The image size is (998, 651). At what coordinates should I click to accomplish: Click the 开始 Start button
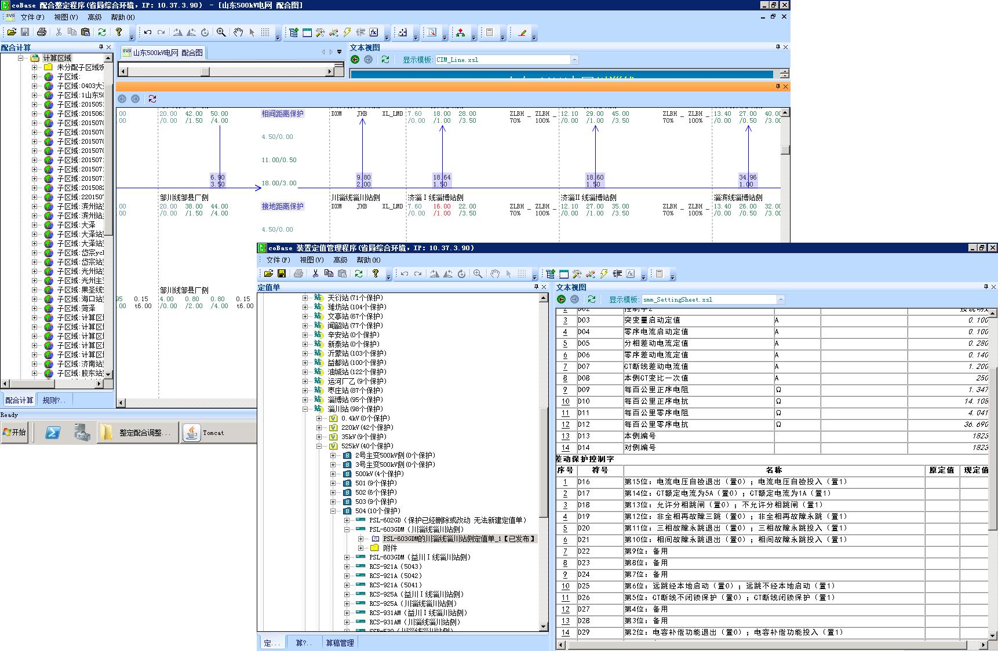(15, 433)
